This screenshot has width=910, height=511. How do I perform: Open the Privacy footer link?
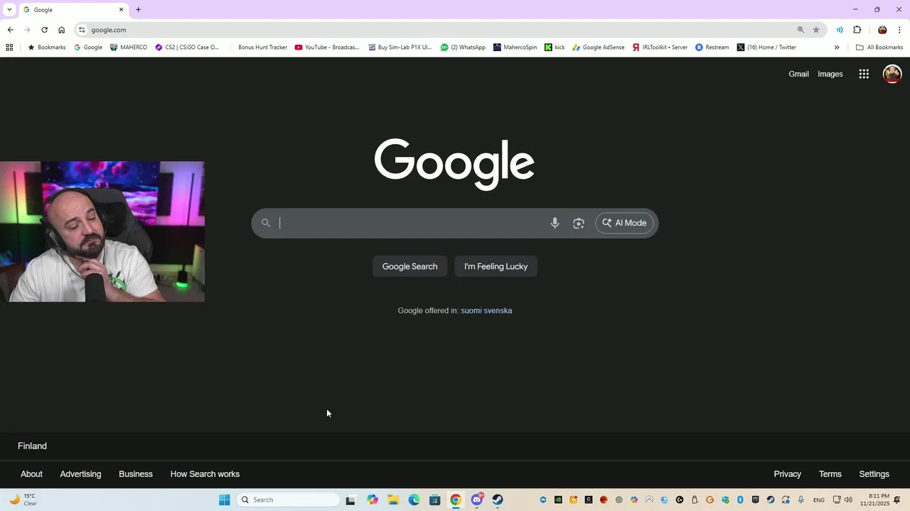[787, 474]
